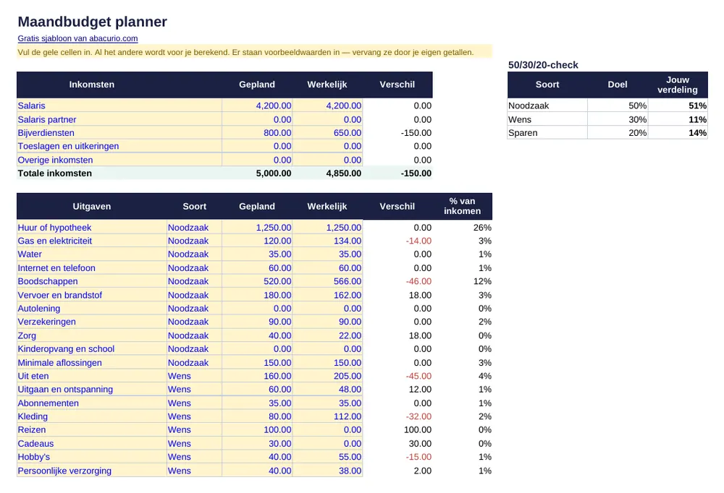Screen dimensions: 724x493
Task: Select the Boodschappen cell
Action: coord(92,281)
